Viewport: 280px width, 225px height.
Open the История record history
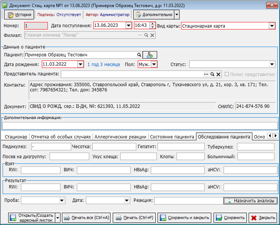(19, 15)
